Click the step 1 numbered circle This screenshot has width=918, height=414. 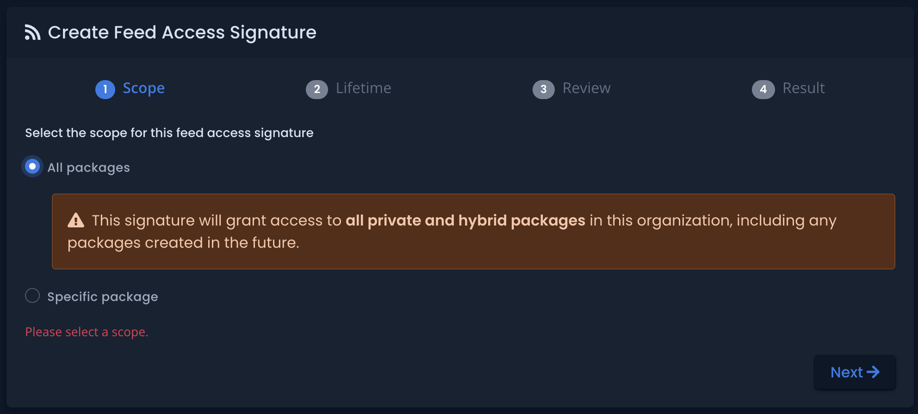pos(105,89)
